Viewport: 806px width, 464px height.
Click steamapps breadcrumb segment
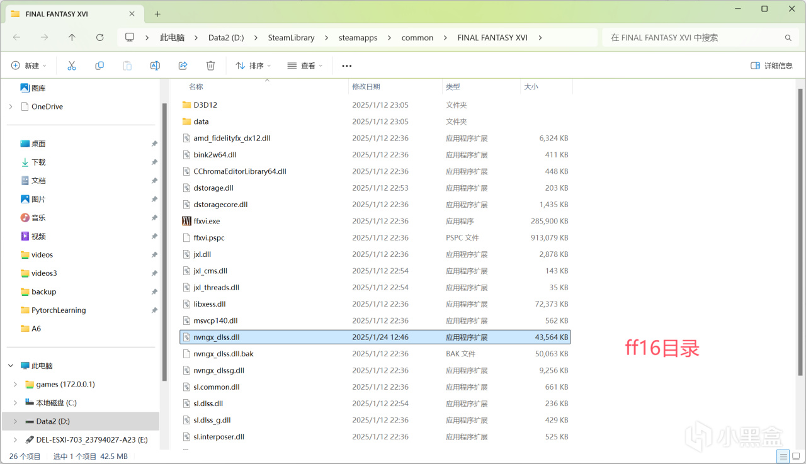tap(358, 38)
